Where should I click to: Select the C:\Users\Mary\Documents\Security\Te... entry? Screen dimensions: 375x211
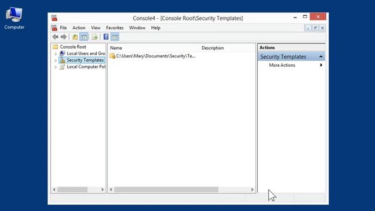155,56
